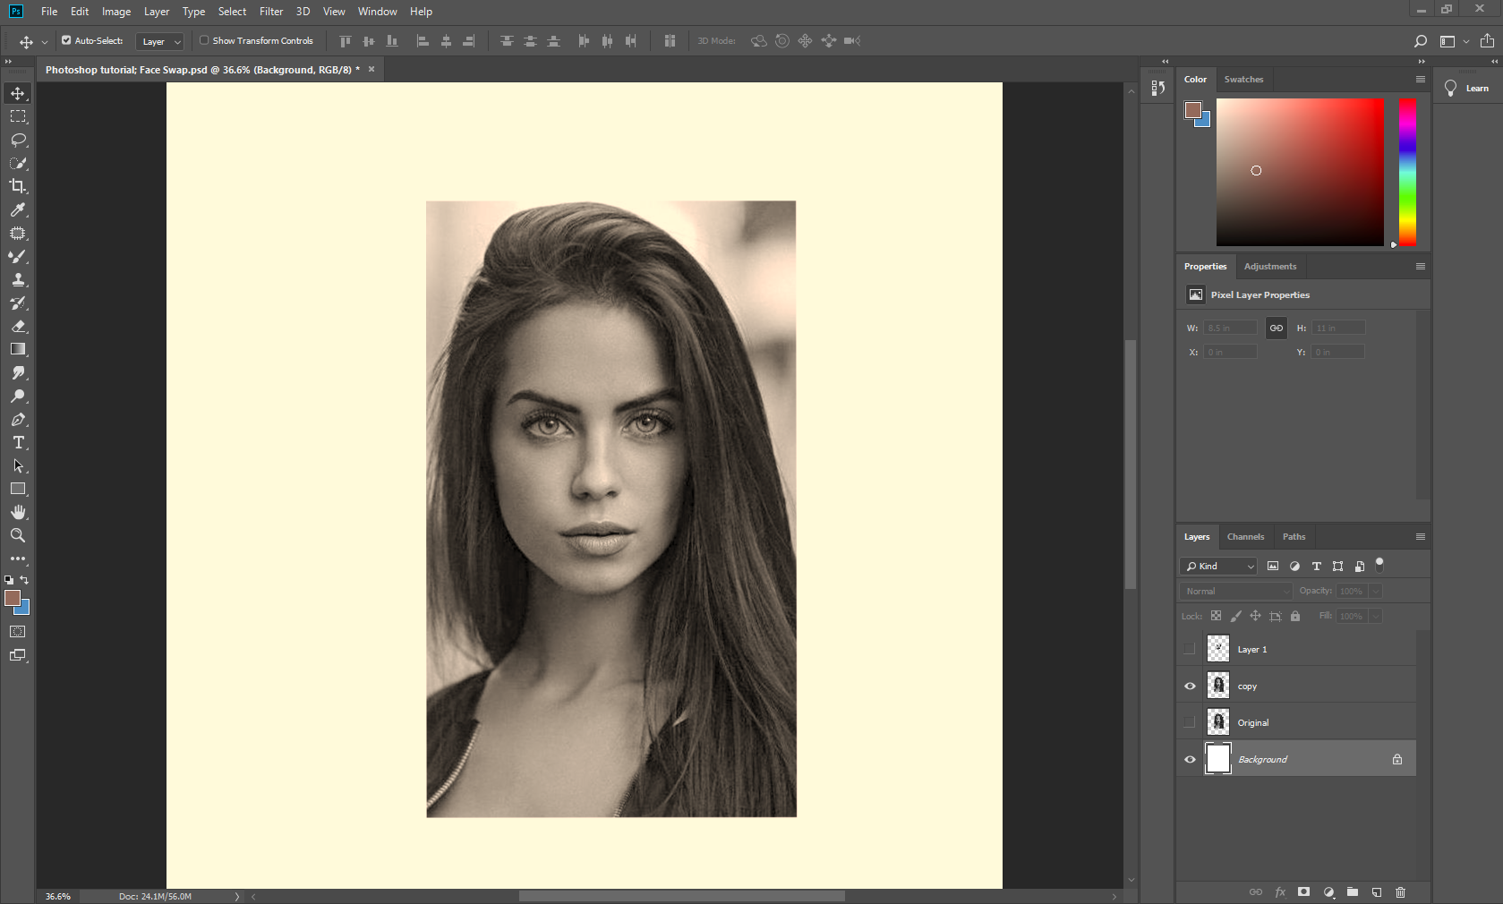
Task: Select the Smudge tool
Action: (x=18, y=372)
